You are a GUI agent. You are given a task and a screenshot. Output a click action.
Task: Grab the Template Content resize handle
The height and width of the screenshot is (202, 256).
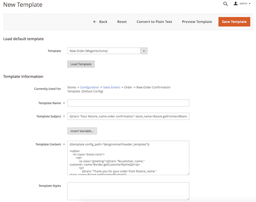tap(188, 173)
